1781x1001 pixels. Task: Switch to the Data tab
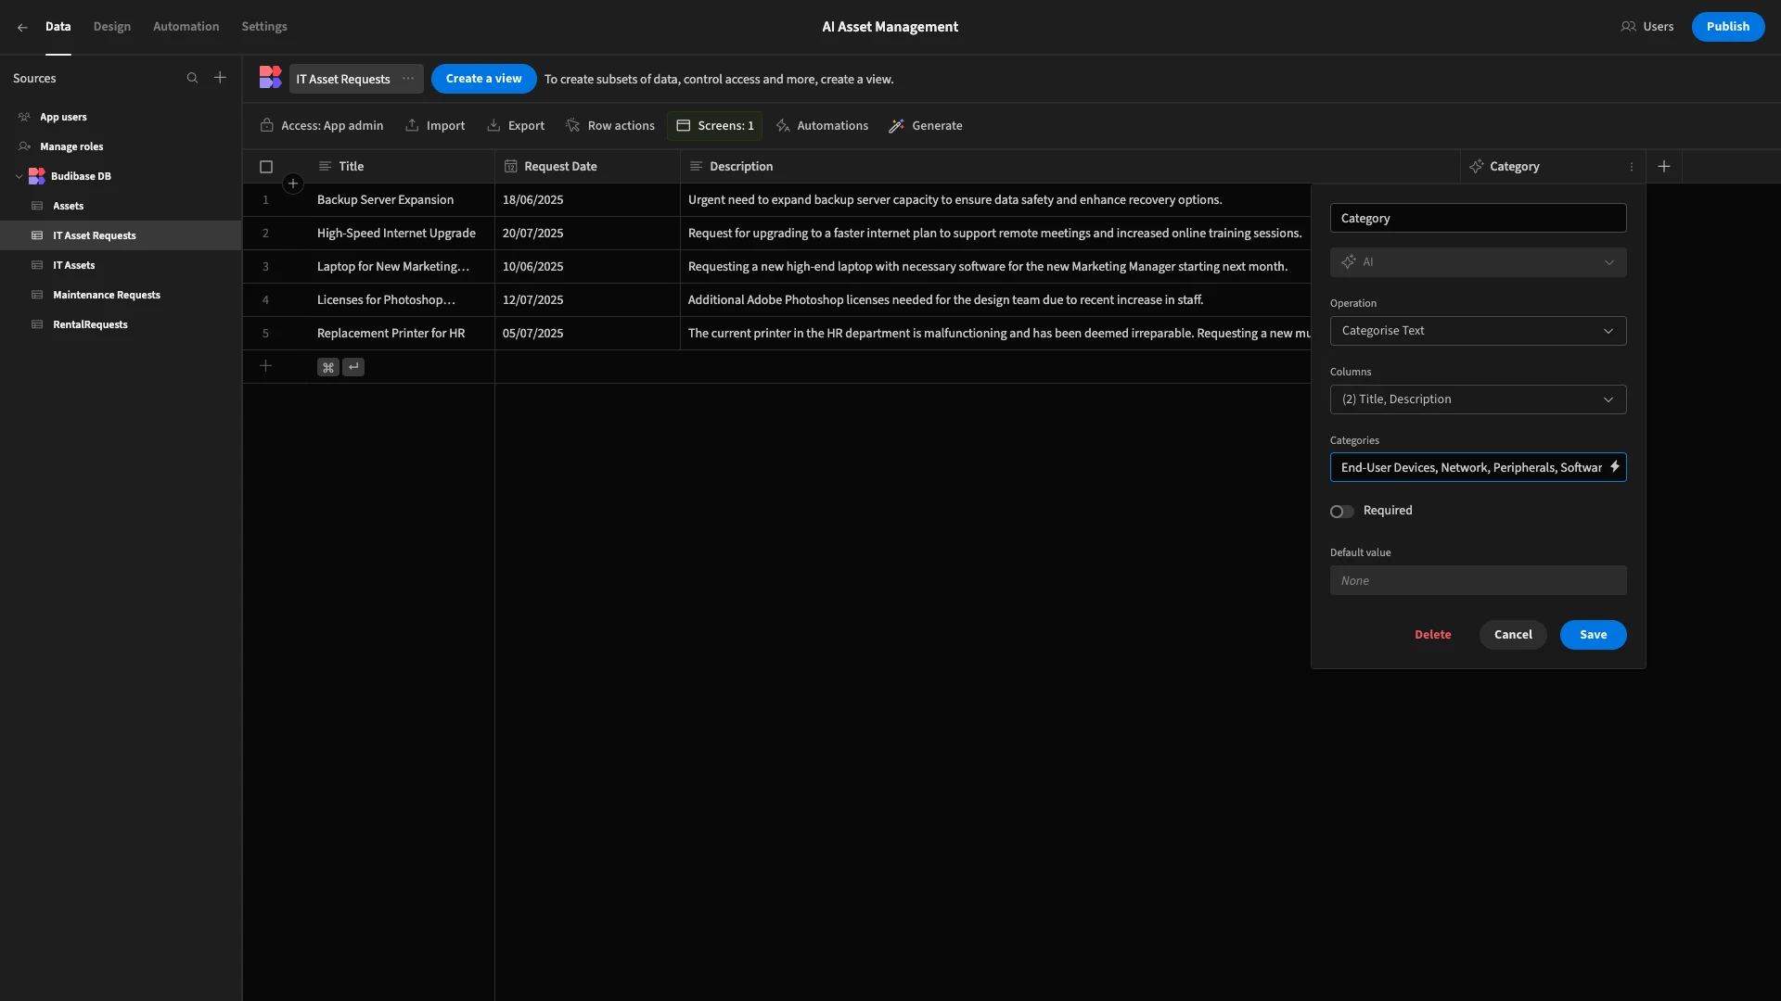pyautogui.click(x=58, y=27)
